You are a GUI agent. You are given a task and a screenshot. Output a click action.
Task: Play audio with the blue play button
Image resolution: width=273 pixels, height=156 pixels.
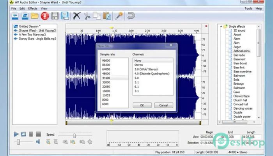coord(16,134)
